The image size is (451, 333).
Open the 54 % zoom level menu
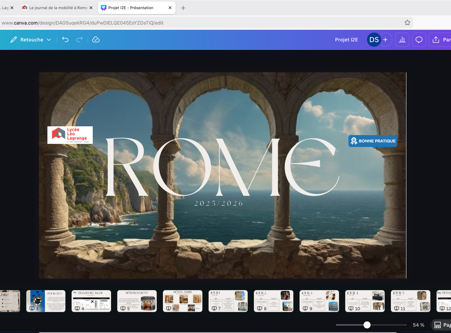(x=418, y=325)
